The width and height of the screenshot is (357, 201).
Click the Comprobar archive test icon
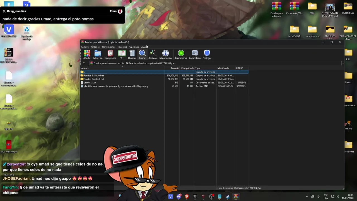coord(110,54)
